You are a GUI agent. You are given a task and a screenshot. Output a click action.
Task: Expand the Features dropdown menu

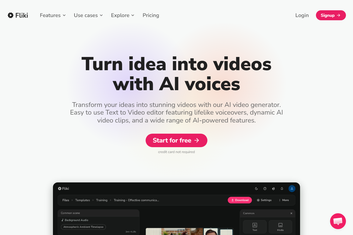tap(53, 15)
